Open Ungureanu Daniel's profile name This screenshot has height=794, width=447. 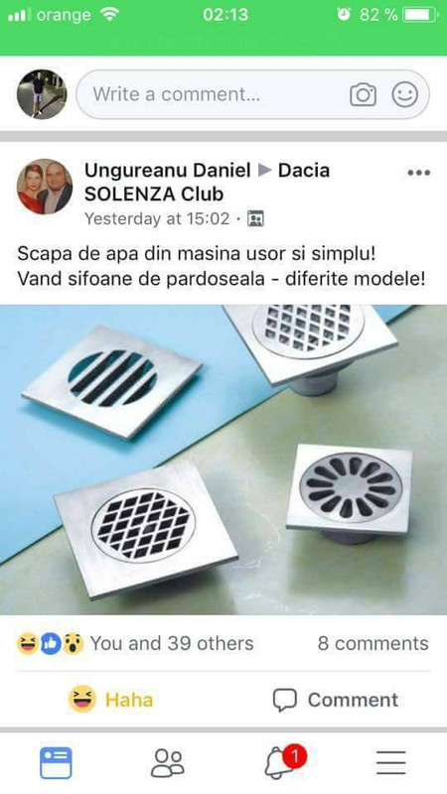point(168,170)
